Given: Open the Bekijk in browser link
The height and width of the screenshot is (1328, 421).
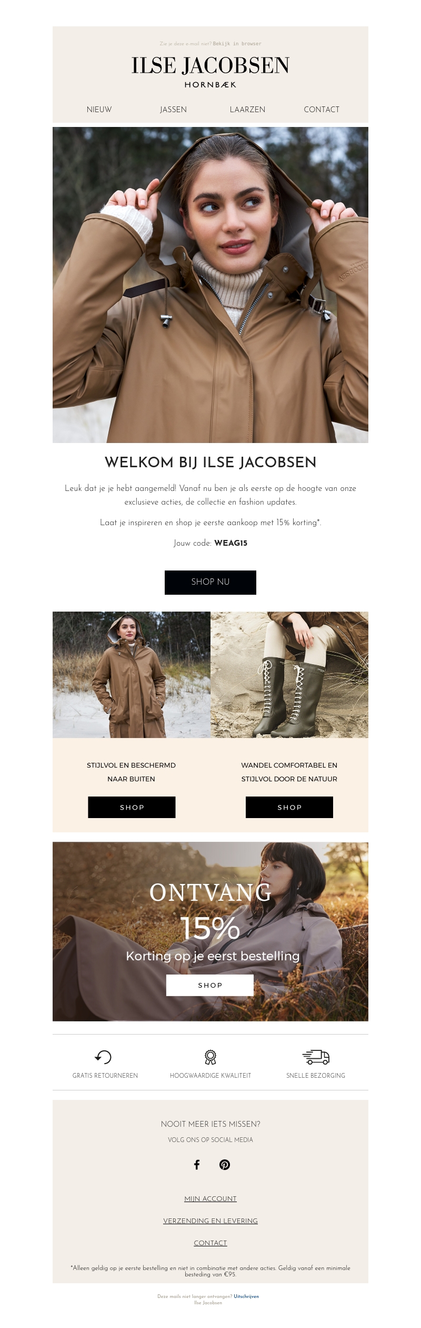Looking at the screenshot, I should (x=237, y=44).
